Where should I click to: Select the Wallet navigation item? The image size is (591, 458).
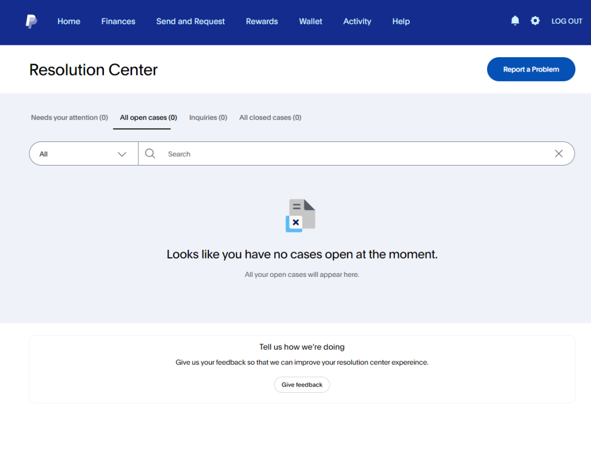click(311, 21)
